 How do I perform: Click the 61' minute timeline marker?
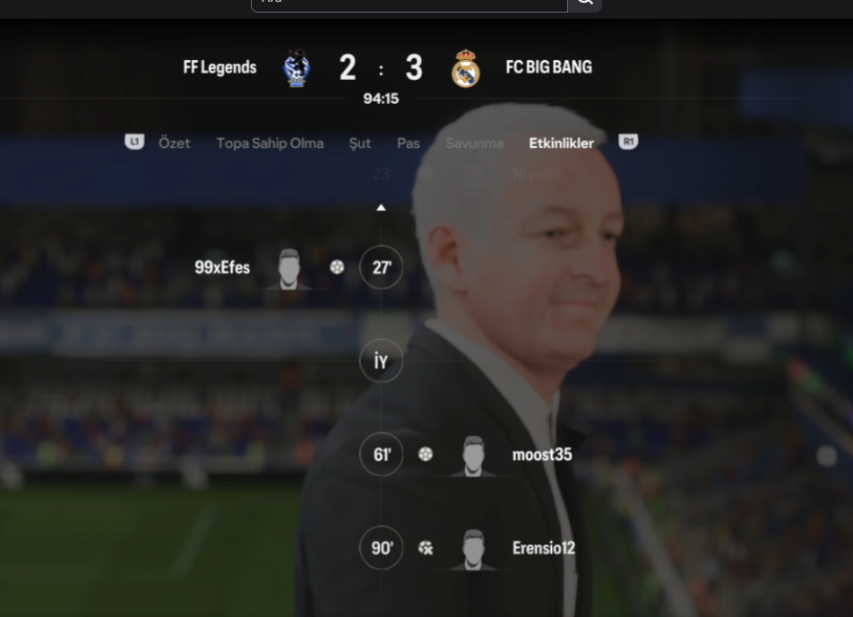click(x=382, y=454)
